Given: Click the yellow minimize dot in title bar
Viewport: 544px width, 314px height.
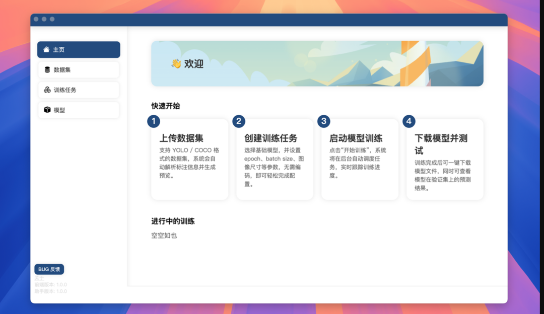Looking at the screenshot, I should point(44,20).
